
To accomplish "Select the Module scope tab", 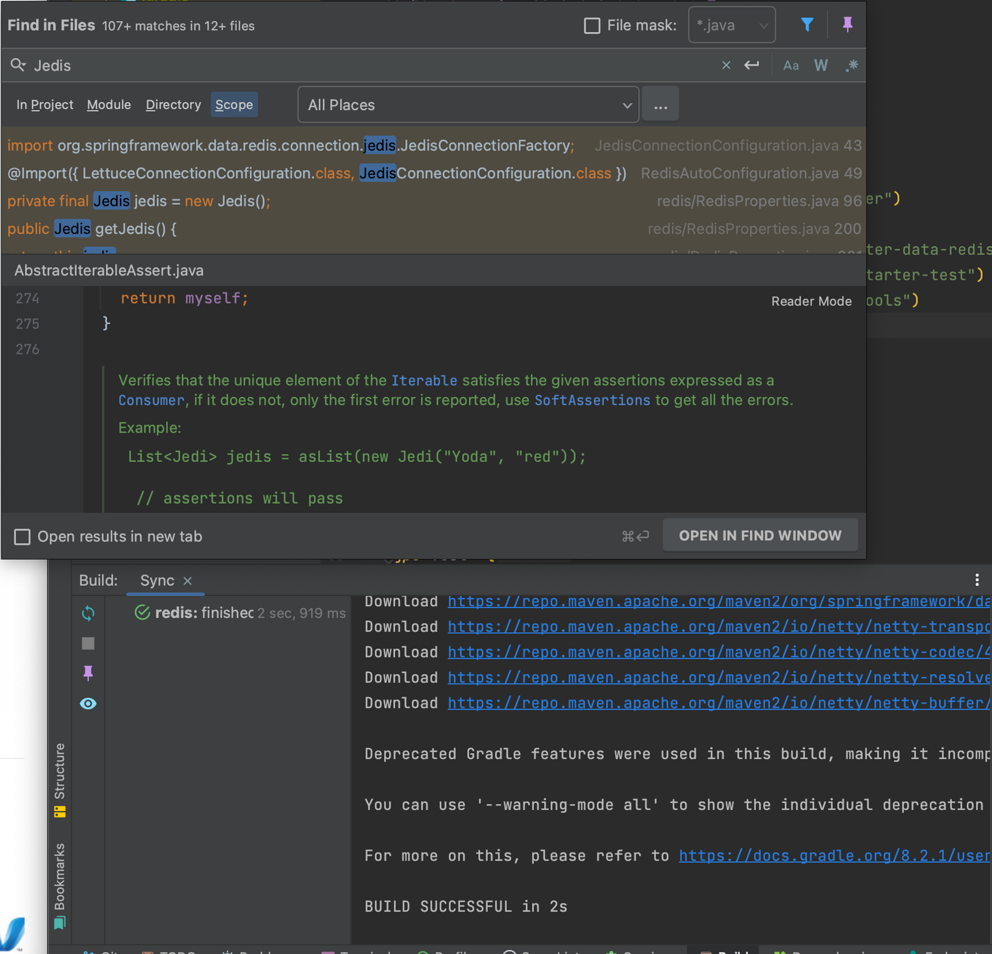I will (109, 105).
